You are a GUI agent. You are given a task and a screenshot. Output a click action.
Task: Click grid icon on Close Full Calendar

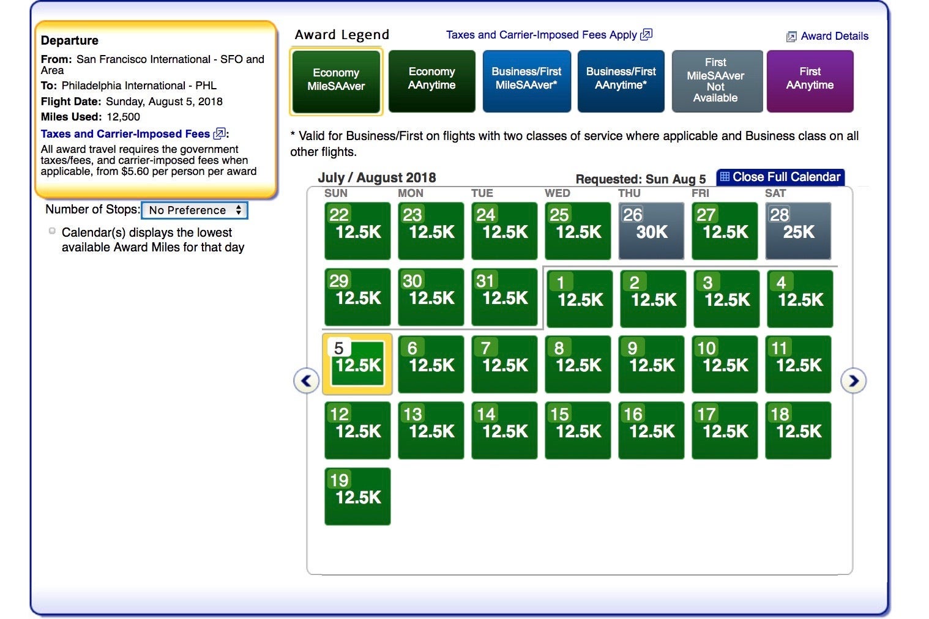coord(725,177)
